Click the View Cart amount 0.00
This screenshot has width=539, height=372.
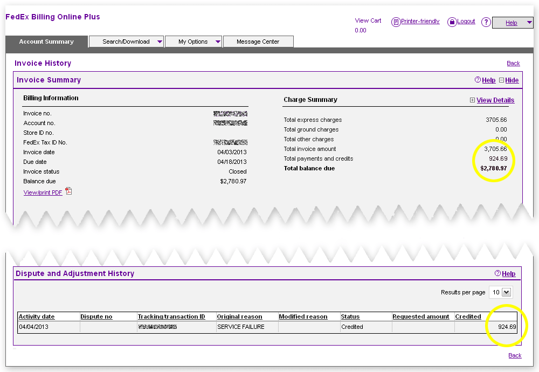[361, 30]
